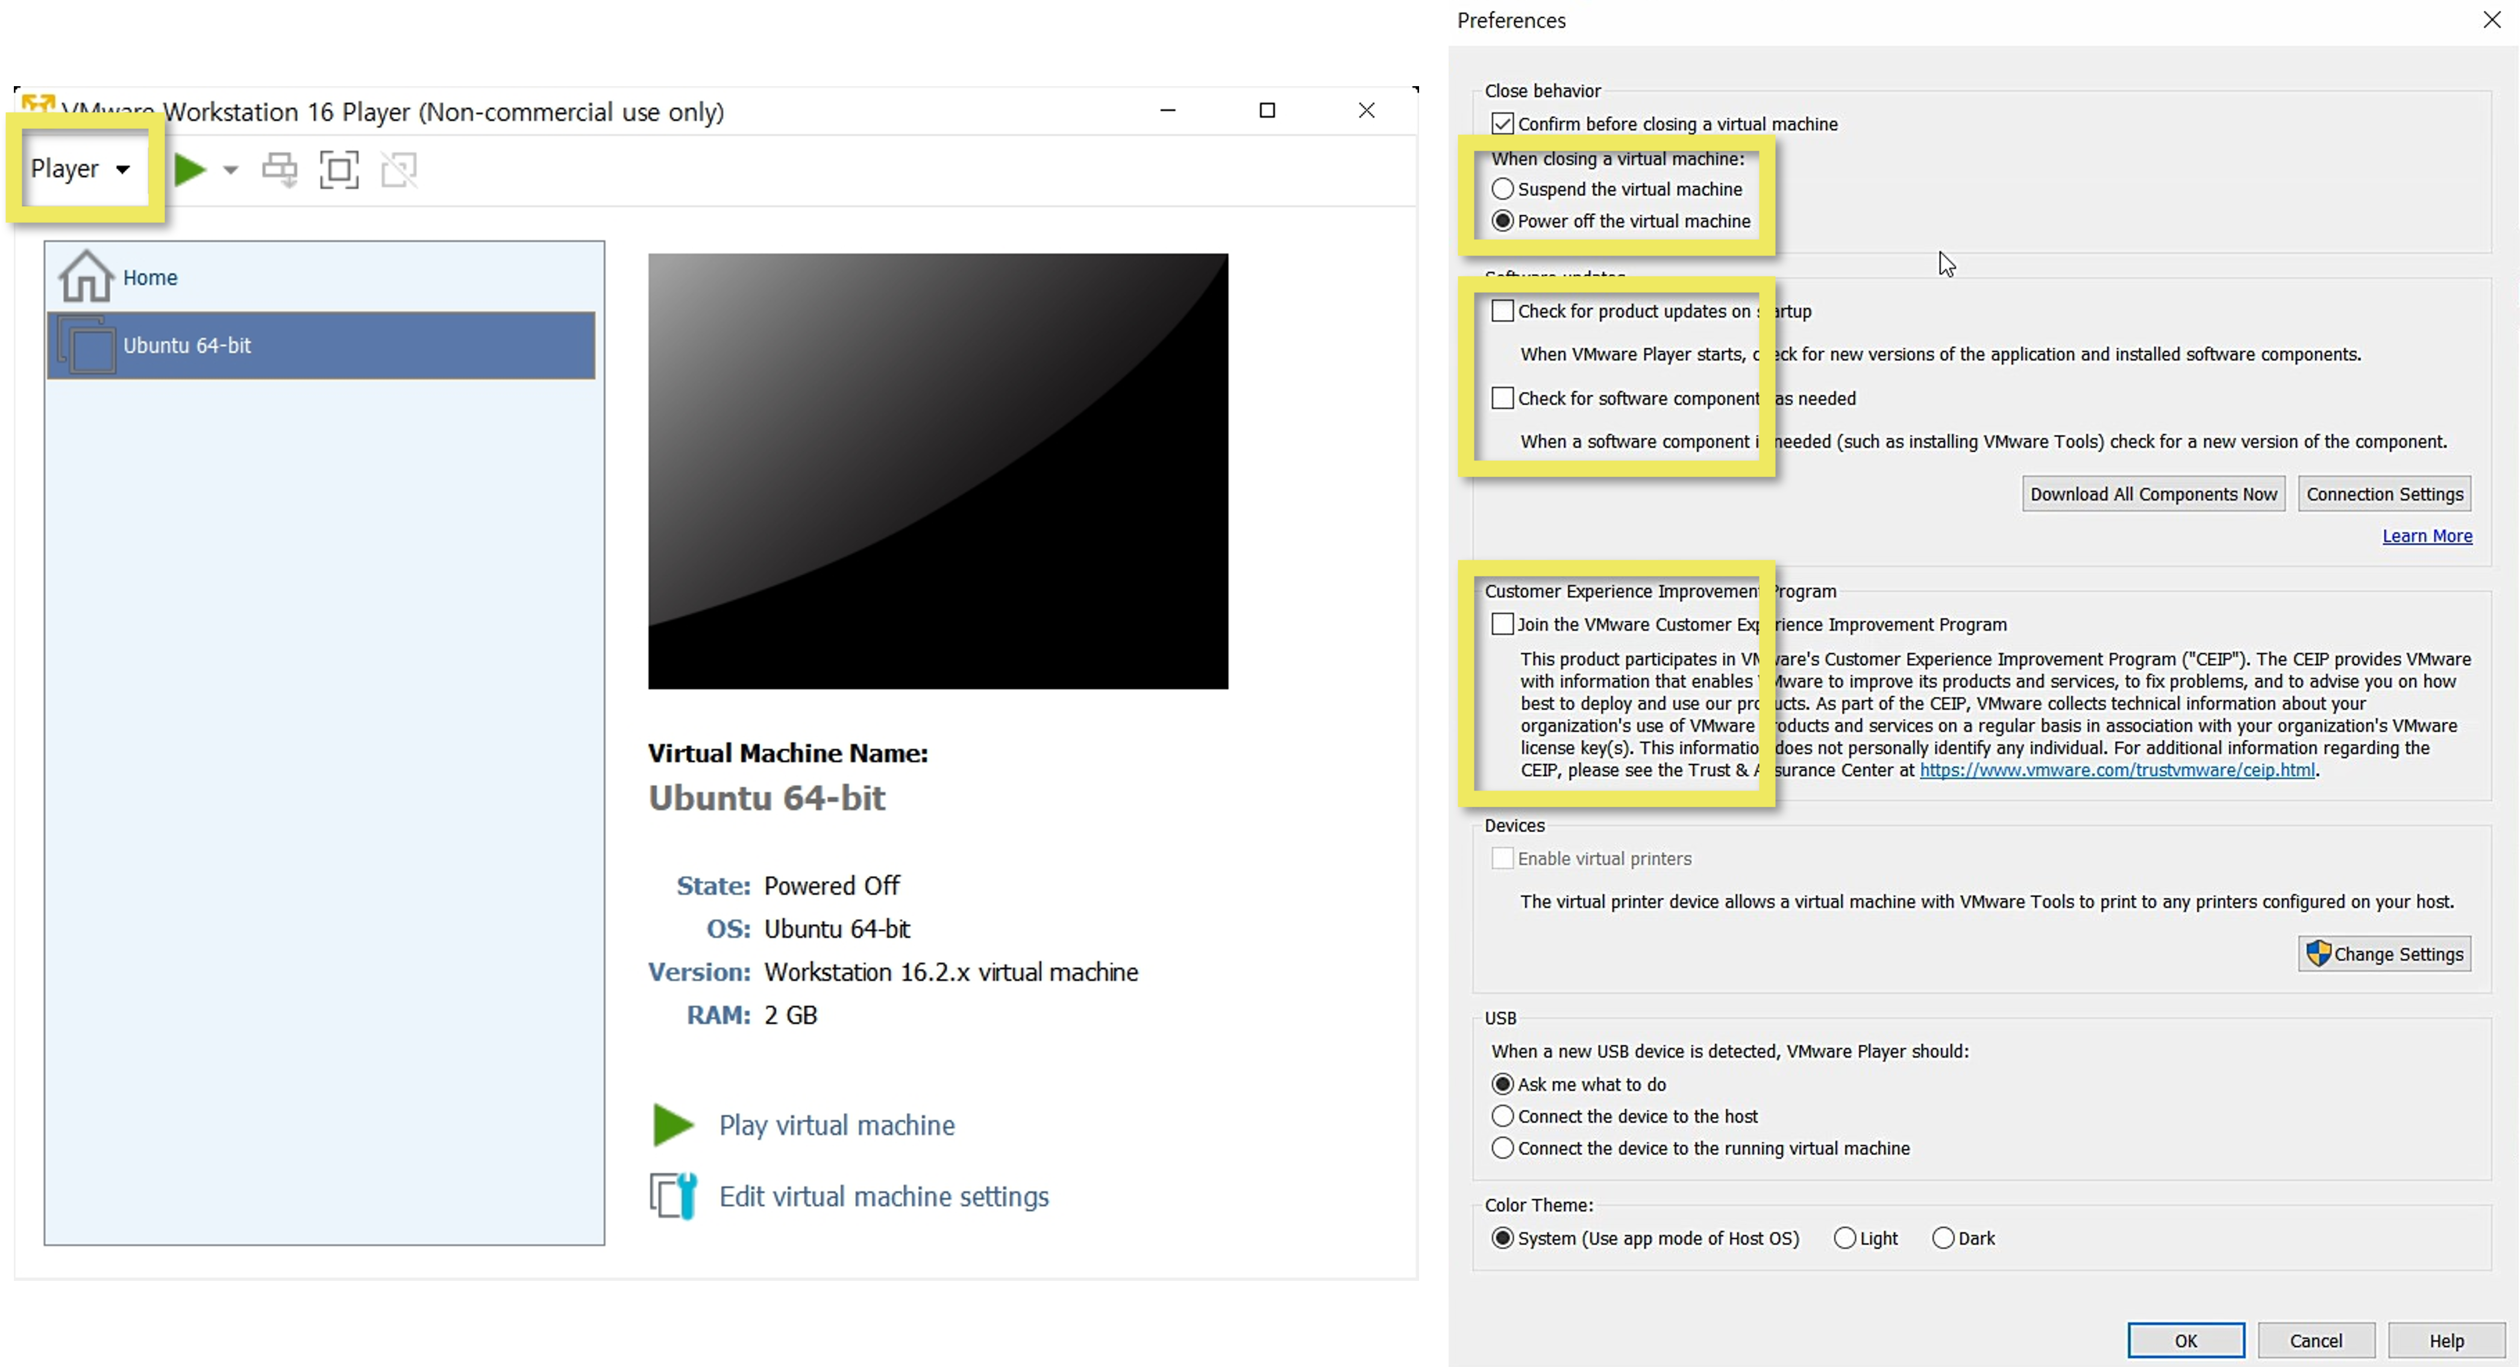Screen dimensions: 2520x1367
Task: Click the Change Settings shield button
Action: [2384, 954]
